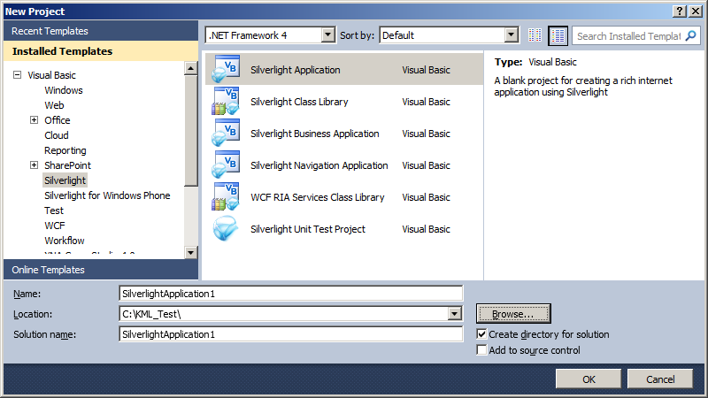Select the Installed Templates section
Screen dimensions: 708x398
click(x=101, y=51)
